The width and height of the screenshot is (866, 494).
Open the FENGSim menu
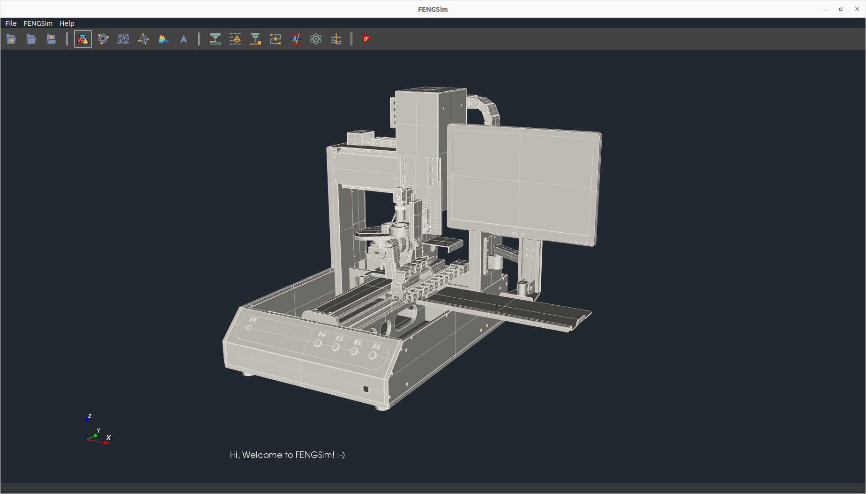pos(38,23)
